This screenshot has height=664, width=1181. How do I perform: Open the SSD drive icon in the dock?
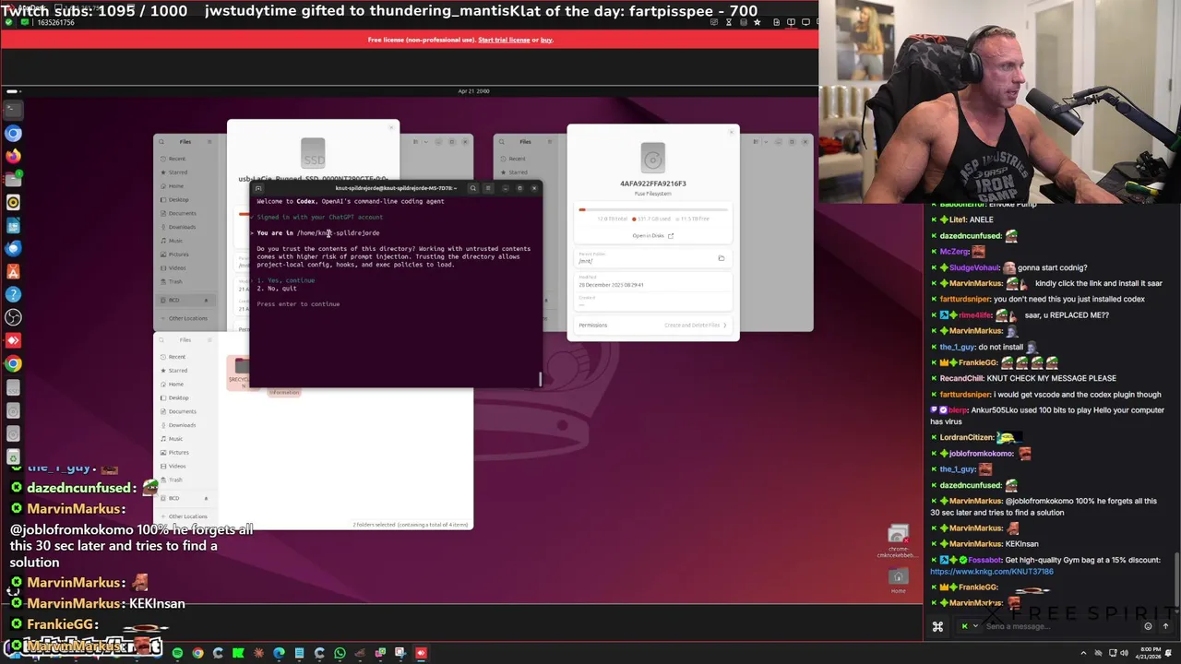click(13, 387)
